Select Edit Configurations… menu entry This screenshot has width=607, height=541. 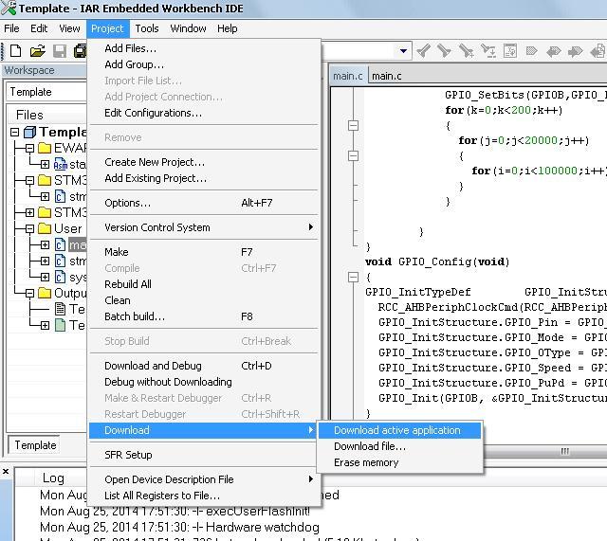[x=204, y=113]
